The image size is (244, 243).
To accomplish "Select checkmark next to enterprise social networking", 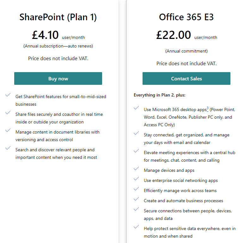I will click(x=137, y=179).
